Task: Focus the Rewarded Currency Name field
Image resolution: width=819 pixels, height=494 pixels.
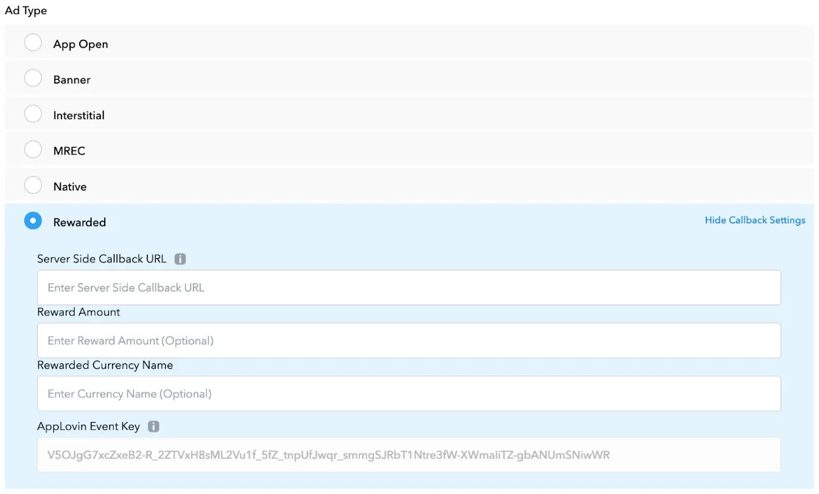Action: point(409,393)
